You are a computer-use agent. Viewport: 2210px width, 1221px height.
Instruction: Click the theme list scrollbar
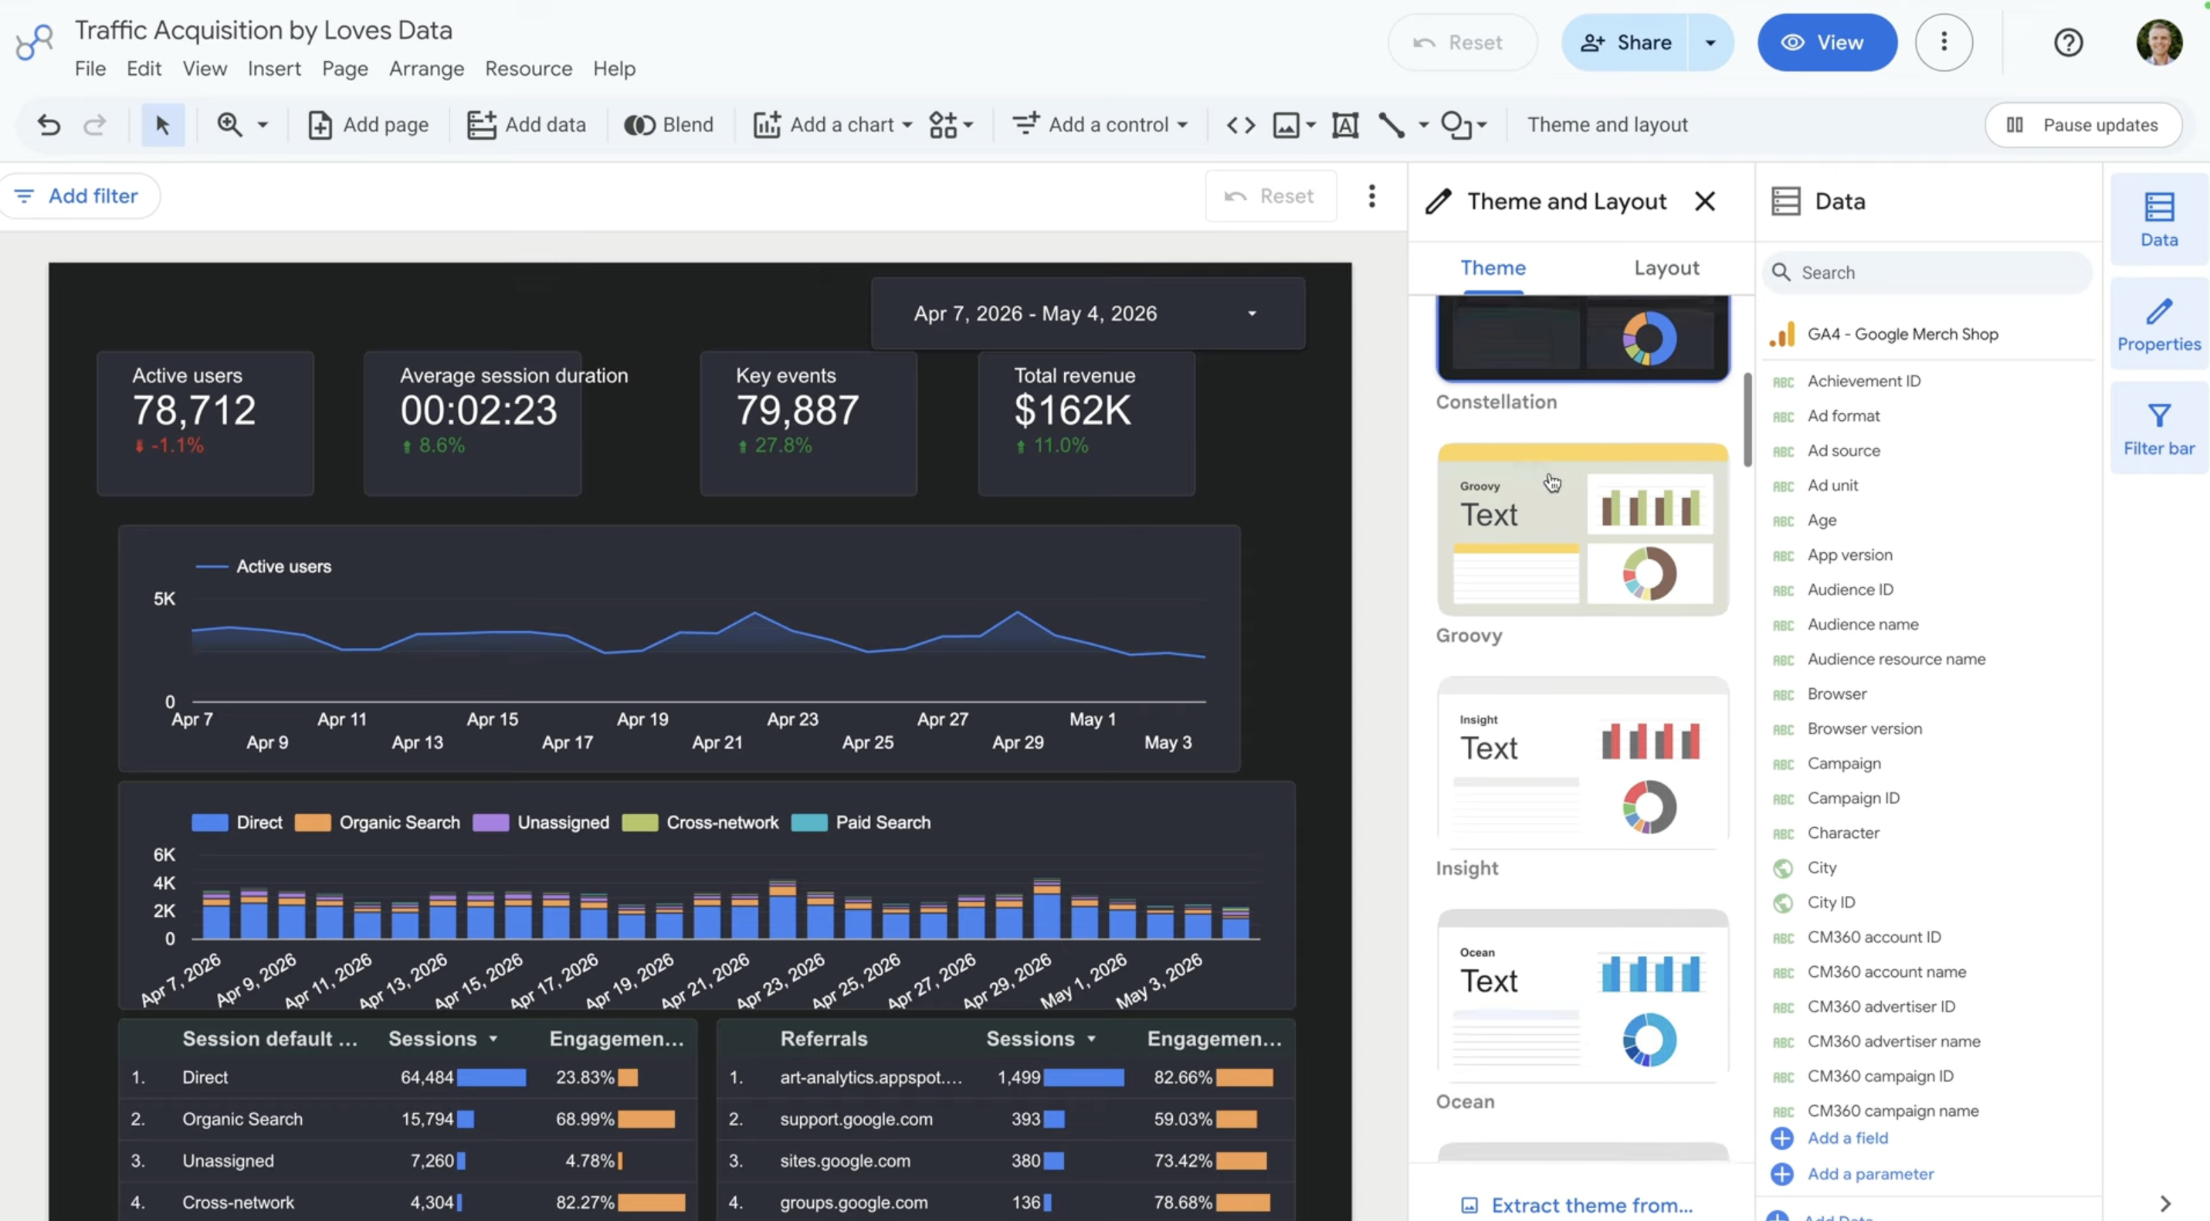click(x=1747, y=419)
